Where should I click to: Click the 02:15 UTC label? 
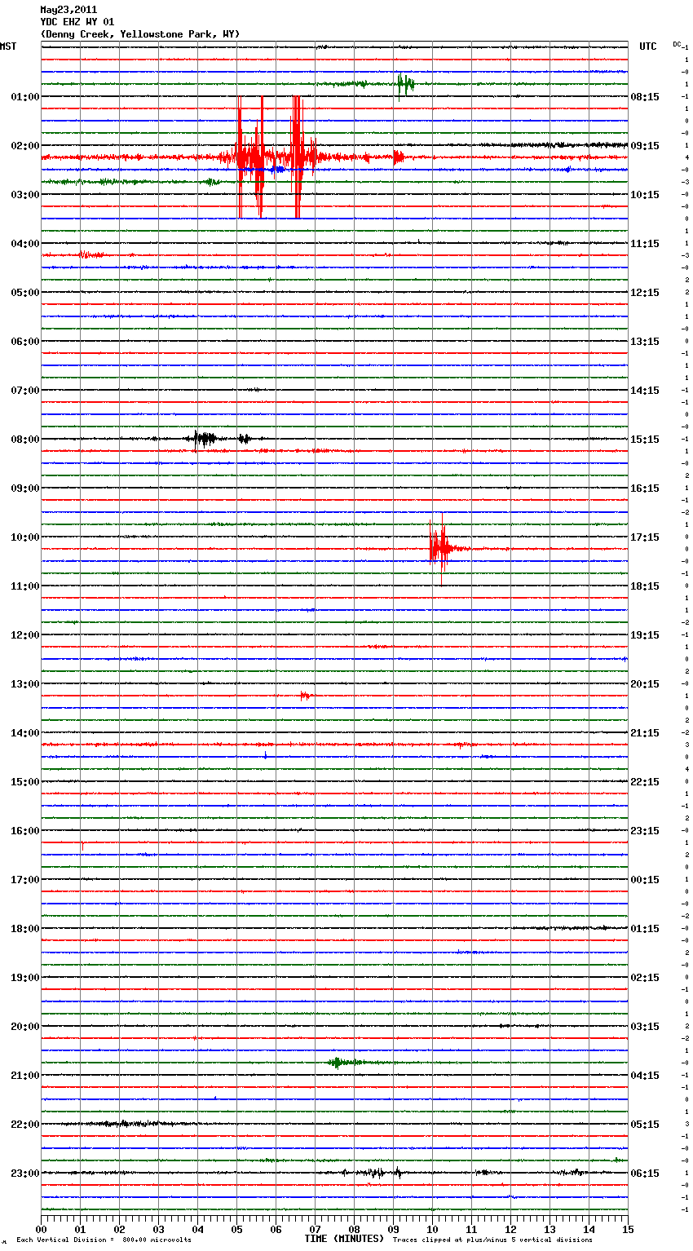click(x=645, y=978)
